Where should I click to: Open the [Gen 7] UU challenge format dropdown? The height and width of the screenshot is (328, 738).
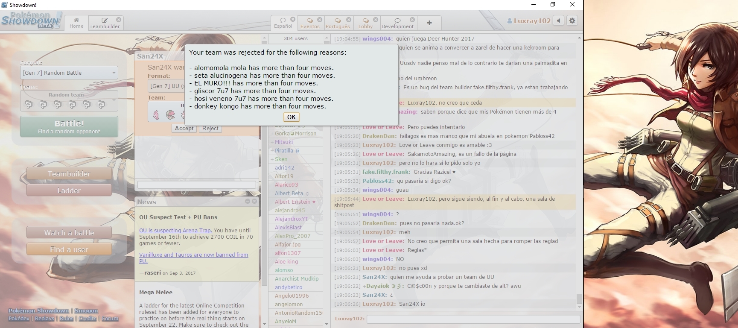(x=166, y=86)
